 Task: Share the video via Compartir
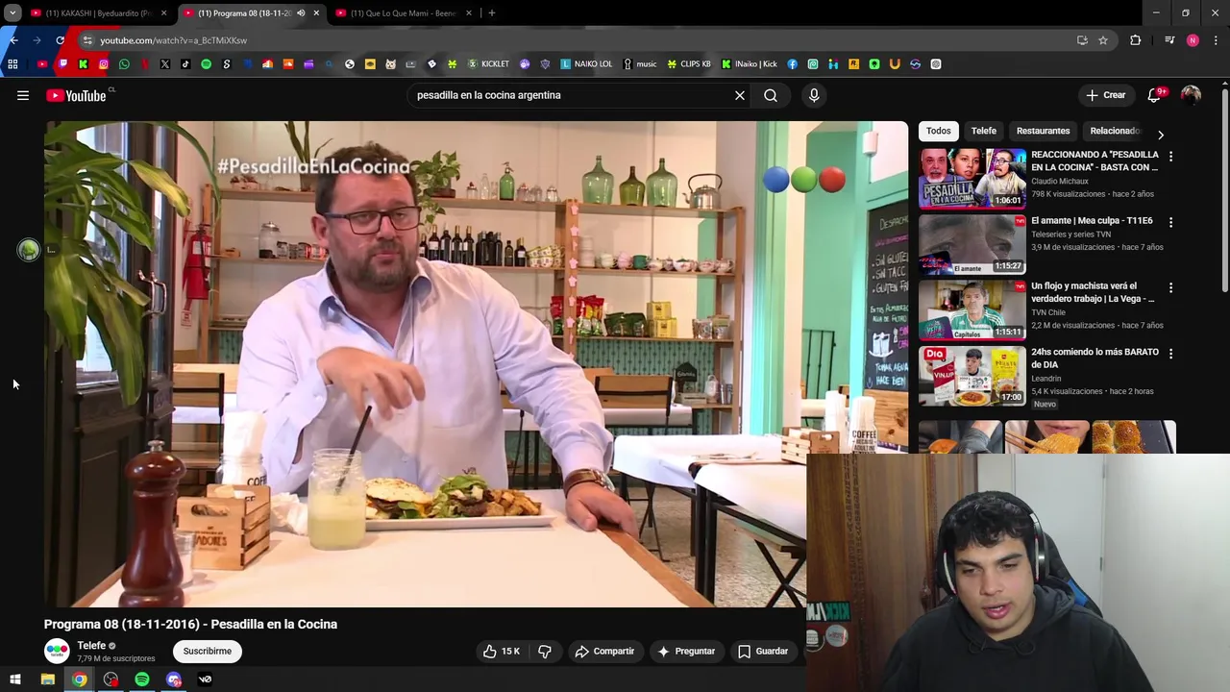click(x=604, y=651)
